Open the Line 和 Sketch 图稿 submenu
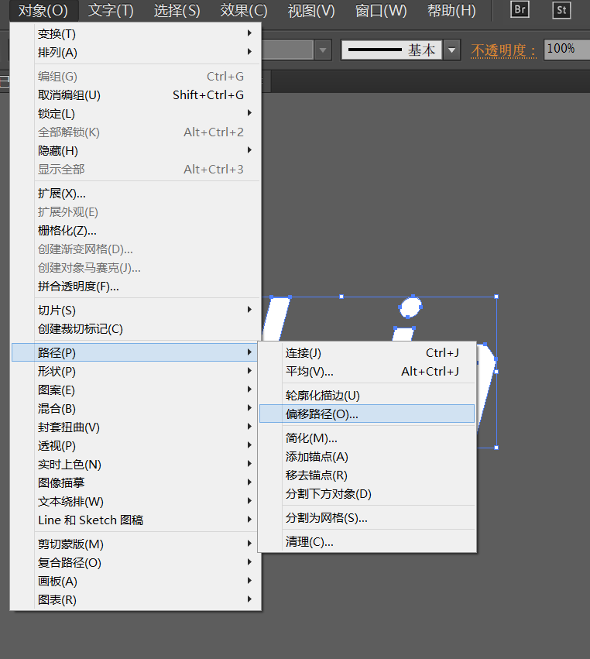 point(136,520)
